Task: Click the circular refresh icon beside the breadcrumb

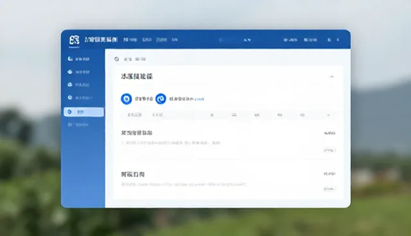Action: (x=117, y=59)
